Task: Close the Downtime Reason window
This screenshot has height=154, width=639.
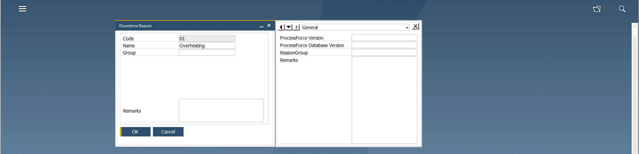Action: tap(269, 26)
